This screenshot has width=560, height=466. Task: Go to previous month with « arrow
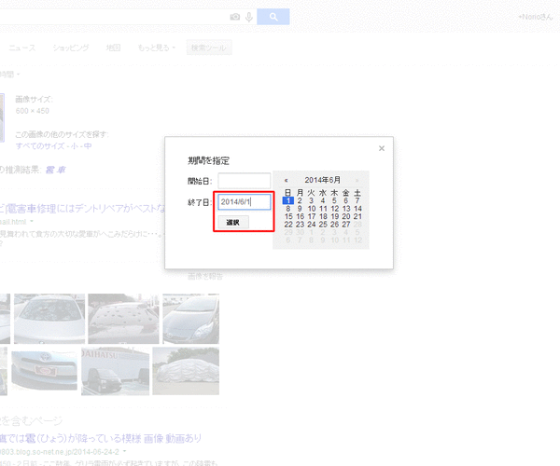pos(286,181)
